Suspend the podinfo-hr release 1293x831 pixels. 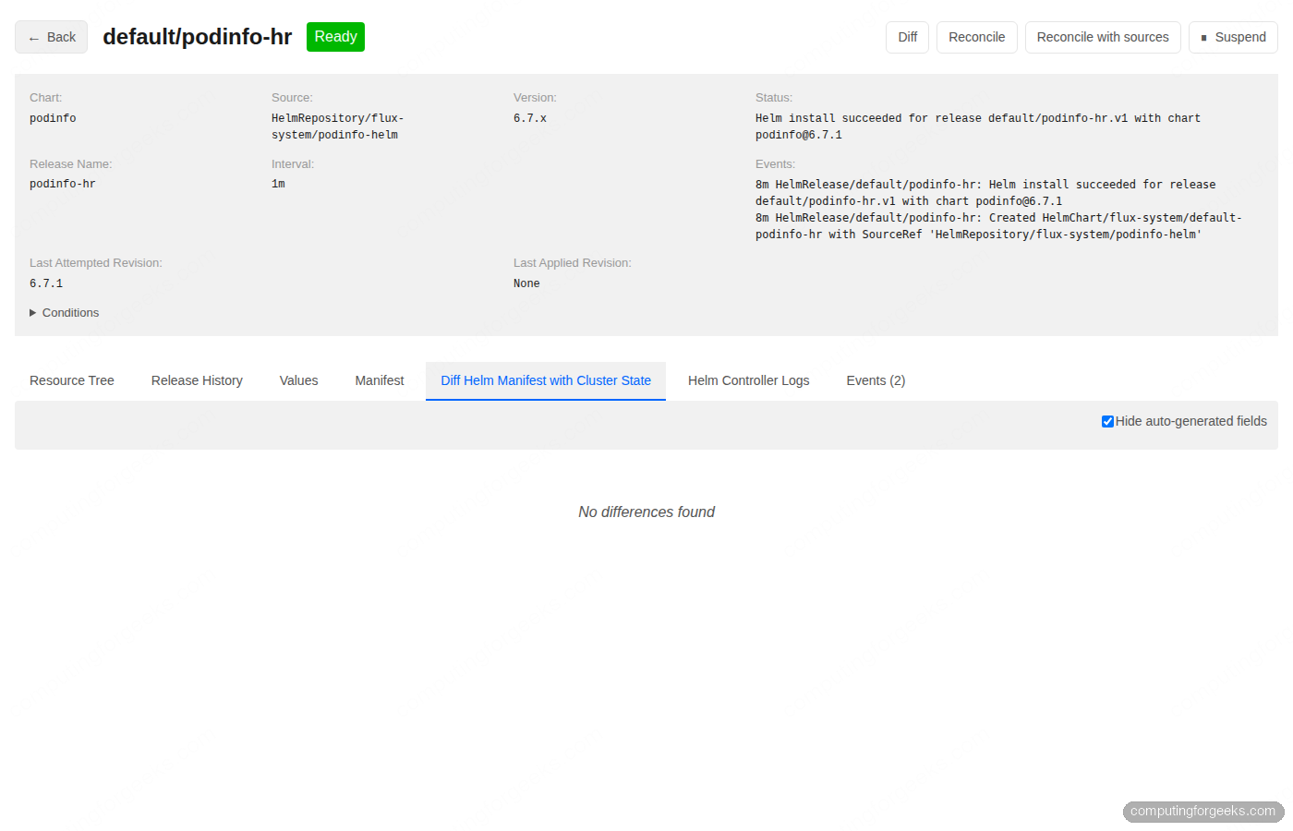click(1233, 37)
